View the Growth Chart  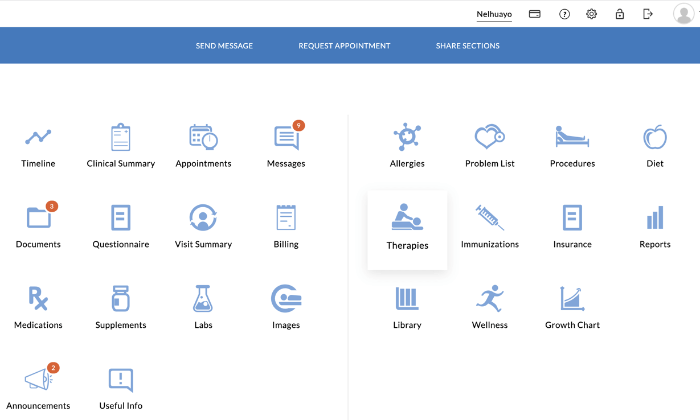pos(572,307)
